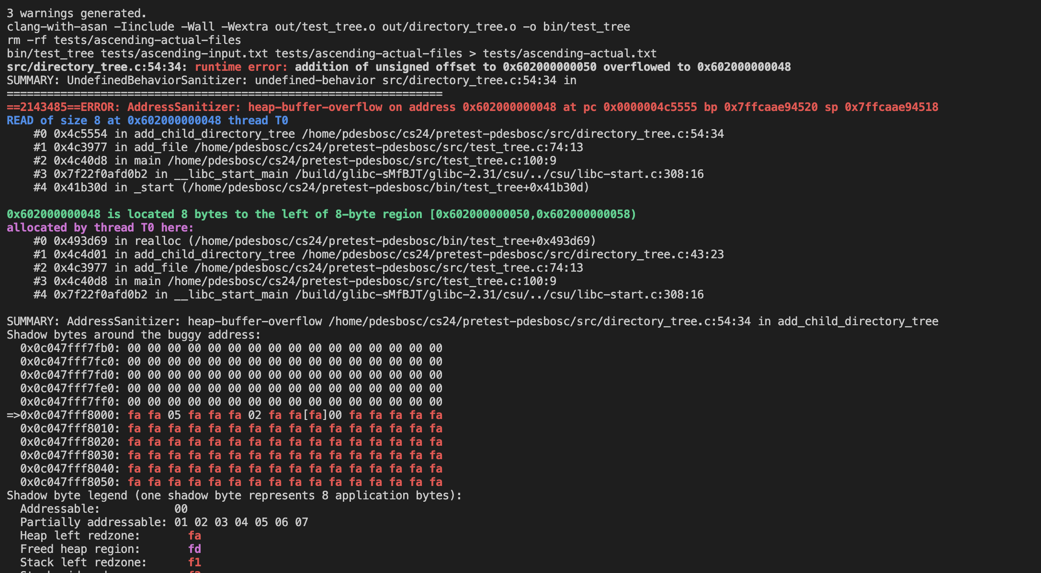The image size is (1041, 573).
Task: Click the 'READ of size 8' line
Action: [x=147, y=121]
